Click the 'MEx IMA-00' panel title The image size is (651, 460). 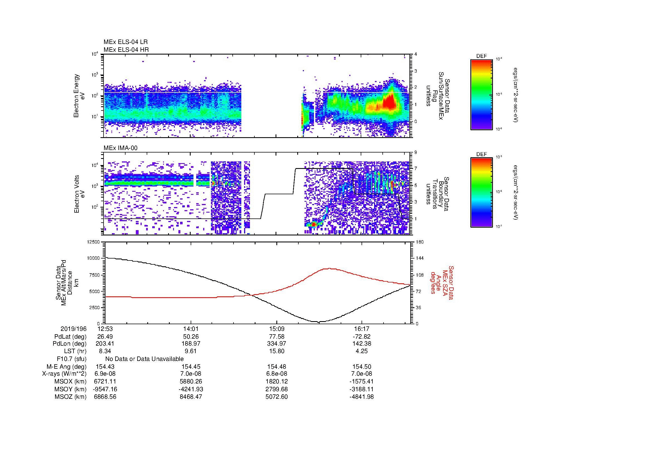(x=121, y=148)
